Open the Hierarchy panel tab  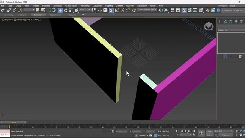tap(230, 21)
